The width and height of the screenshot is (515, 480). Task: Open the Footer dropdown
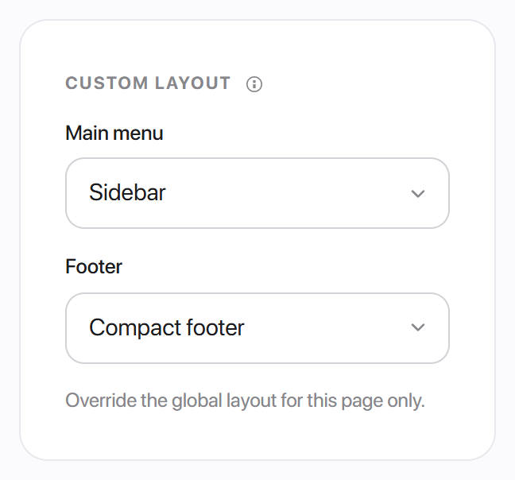coord(257,328)
